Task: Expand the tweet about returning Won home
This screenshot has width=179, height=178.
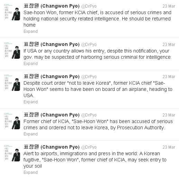Action: (x=30, y=31)
